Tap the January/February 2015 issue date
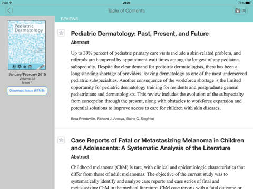The height and width of the screenshot is (189, 253). [27, 74]
